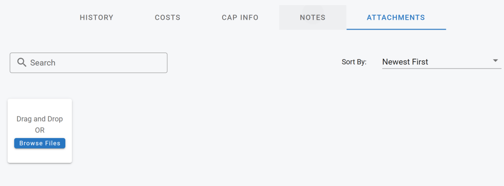Click the OR text in upload card
This screenshot has width=504, height=186.
pyautogui.click(x=40, y=130)
